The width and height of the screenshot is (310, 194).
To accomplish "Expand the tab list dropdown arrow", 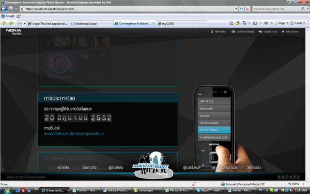I will click(x=24, y=24).
